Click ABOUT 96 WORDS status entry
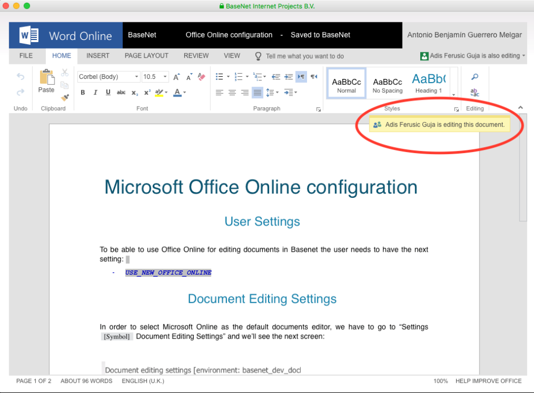Image resolution: width=534 pixels, height=393 pixels. [87, 381]
